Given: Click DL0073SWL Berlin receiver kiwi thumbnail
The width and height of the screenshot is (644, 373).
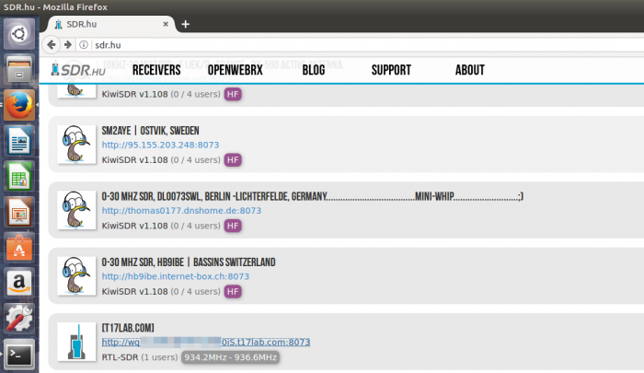Looking at the screenshot, I should (x=76, y=210).
